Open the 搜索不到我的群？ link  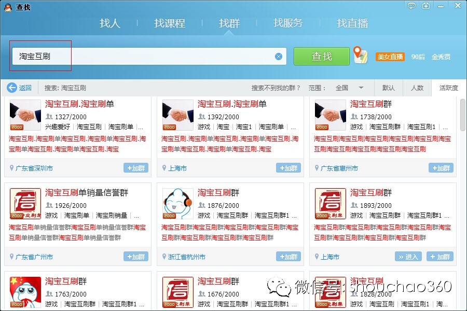click(x=276, y=88)
